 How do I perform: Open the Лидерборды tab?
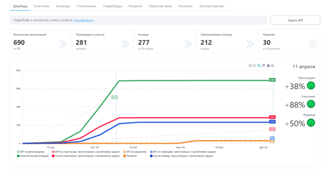point(112,6)
